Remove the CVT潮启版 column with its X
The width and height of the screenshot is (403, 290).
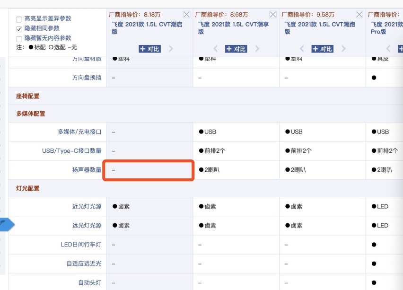point(186,14)
